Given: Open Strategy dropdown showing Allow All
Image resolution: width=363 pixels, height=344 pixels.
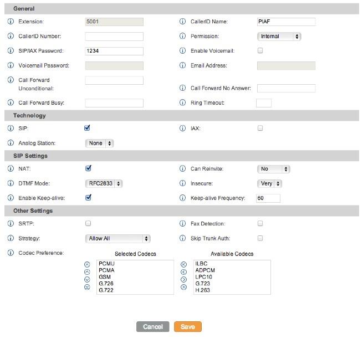Looking at the screenshot, I should 117,239.
